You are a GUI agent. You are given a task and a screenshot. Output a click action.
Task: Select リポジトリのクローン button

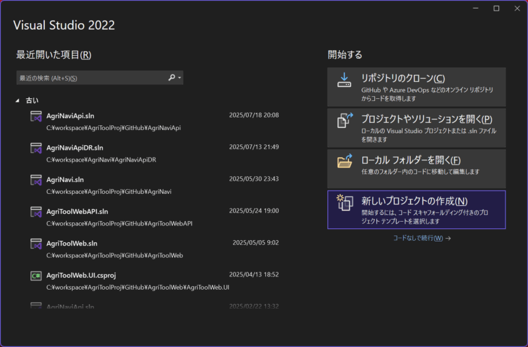point(416,86)
